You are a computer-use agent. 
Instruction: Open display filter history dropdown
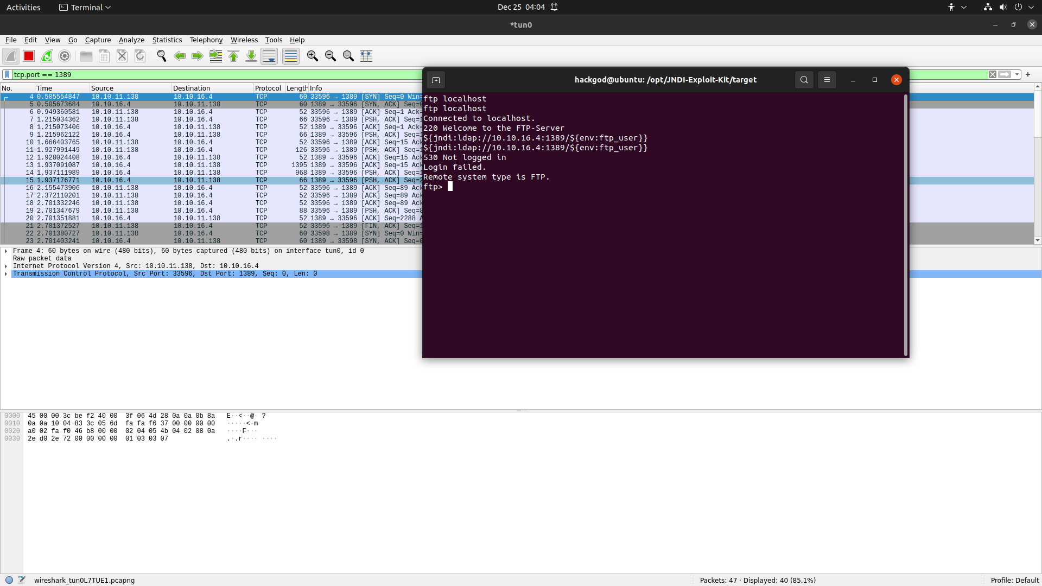click(x=1017, y=74)
